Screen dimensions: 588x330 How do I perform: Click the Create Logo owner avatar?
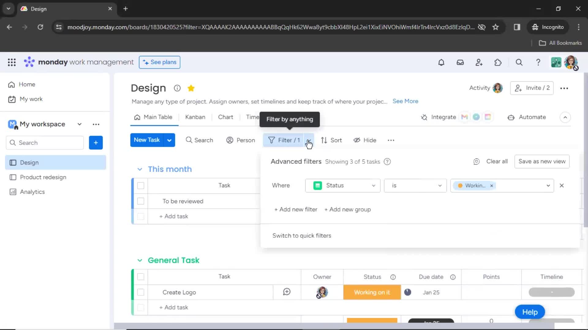[322, 292]
